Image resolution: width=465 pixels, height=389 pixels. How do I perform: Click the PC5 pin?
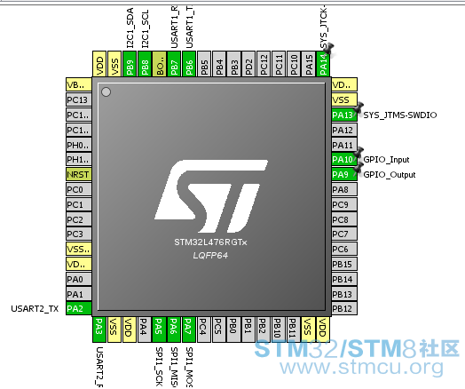(218, 329)
